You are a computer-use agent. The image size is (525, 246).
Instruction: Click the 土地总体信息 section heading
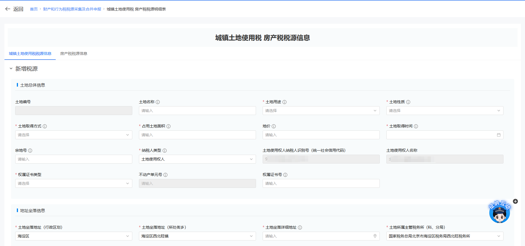(x=33, y=85)
